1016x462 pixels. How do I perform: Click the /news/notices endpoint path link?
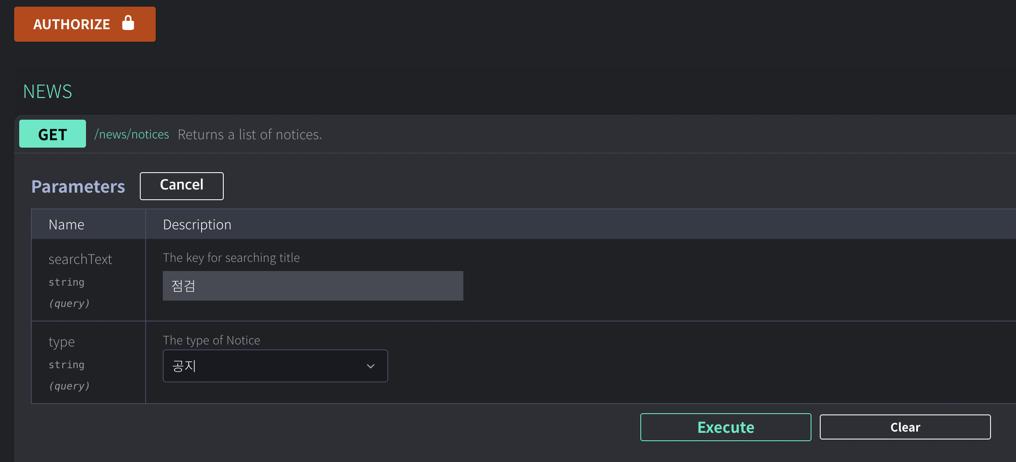(131, 134)
